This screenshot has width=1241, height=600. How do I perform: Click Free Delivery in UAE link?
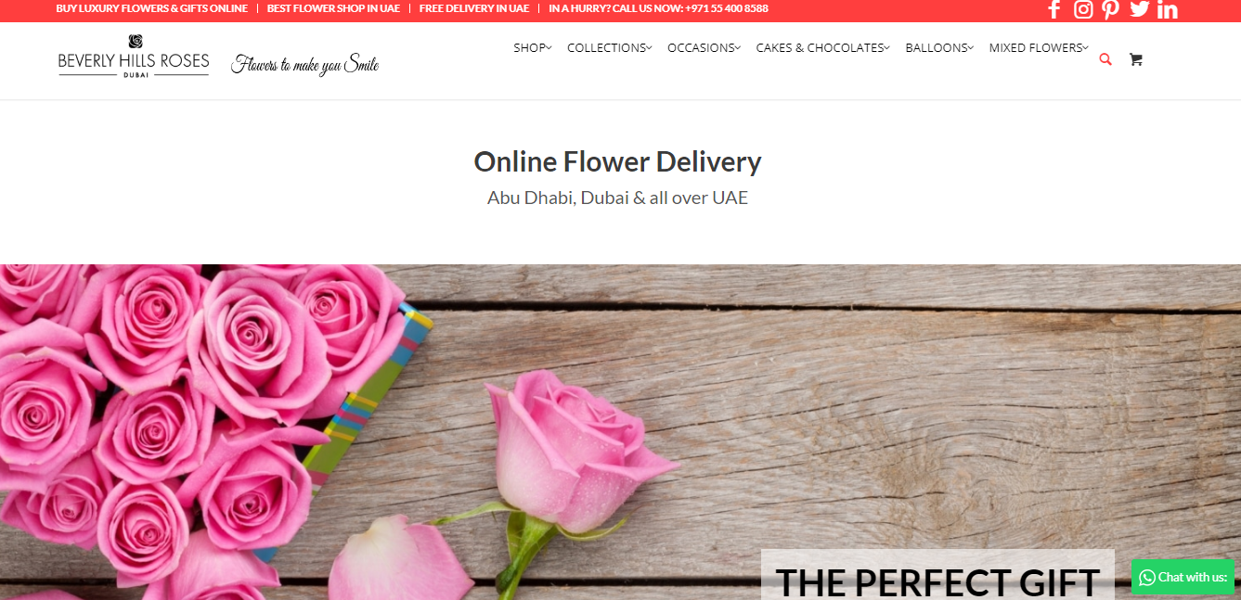[x=474, y=8]
